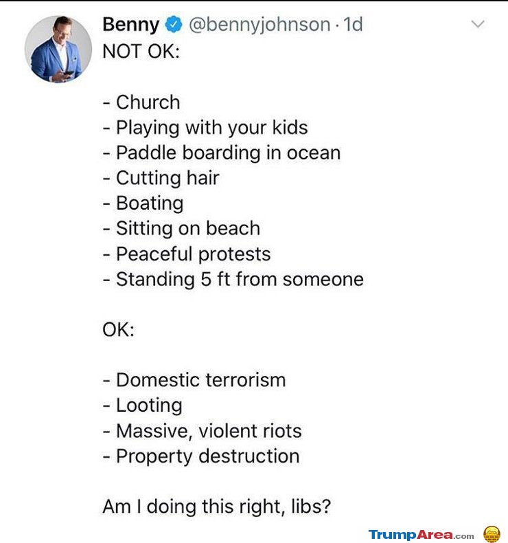Image resolution: width=508 pixels, height=543 pixels.
Task: Click the Benny display name
Action: click(x=131, y=25)
